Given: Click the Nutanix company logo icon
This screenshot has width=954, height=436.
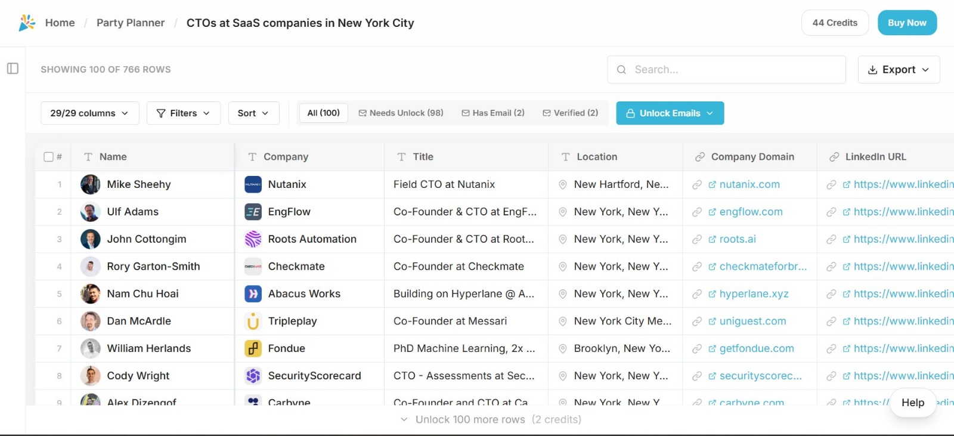Looking at the screenshot, I should point(253,185).
